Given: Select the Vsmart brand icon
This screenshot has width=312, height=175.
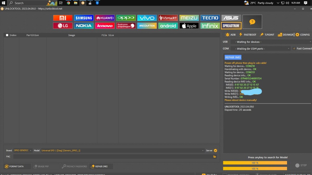Looking at the screenshot, I should [168, 18].
